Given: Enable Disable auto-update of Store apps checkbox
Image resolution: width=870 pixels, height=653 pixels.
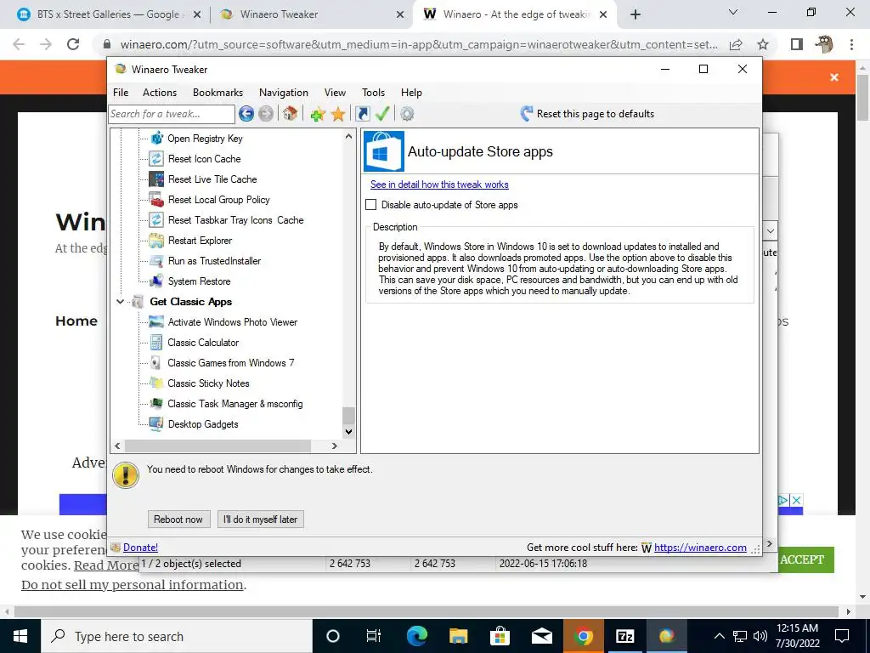Looking at the screenshot, I should pyautogui.click(x=371, y=205).
